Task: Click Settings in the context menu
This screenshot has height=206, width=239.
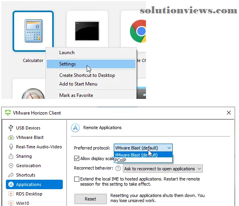Action: pyautogui.click(x=91, y=64)
